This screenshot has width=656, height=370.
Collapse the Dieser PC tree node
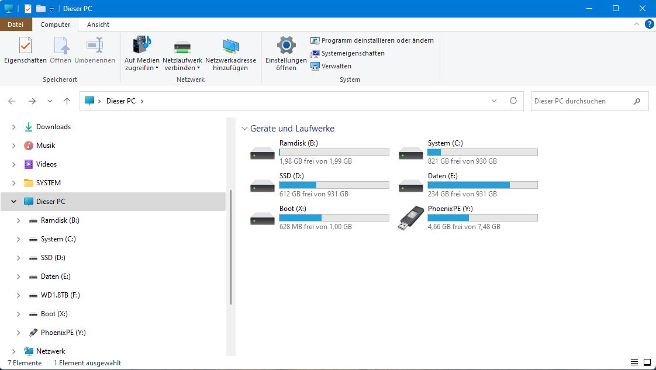[x=13, y=202]
